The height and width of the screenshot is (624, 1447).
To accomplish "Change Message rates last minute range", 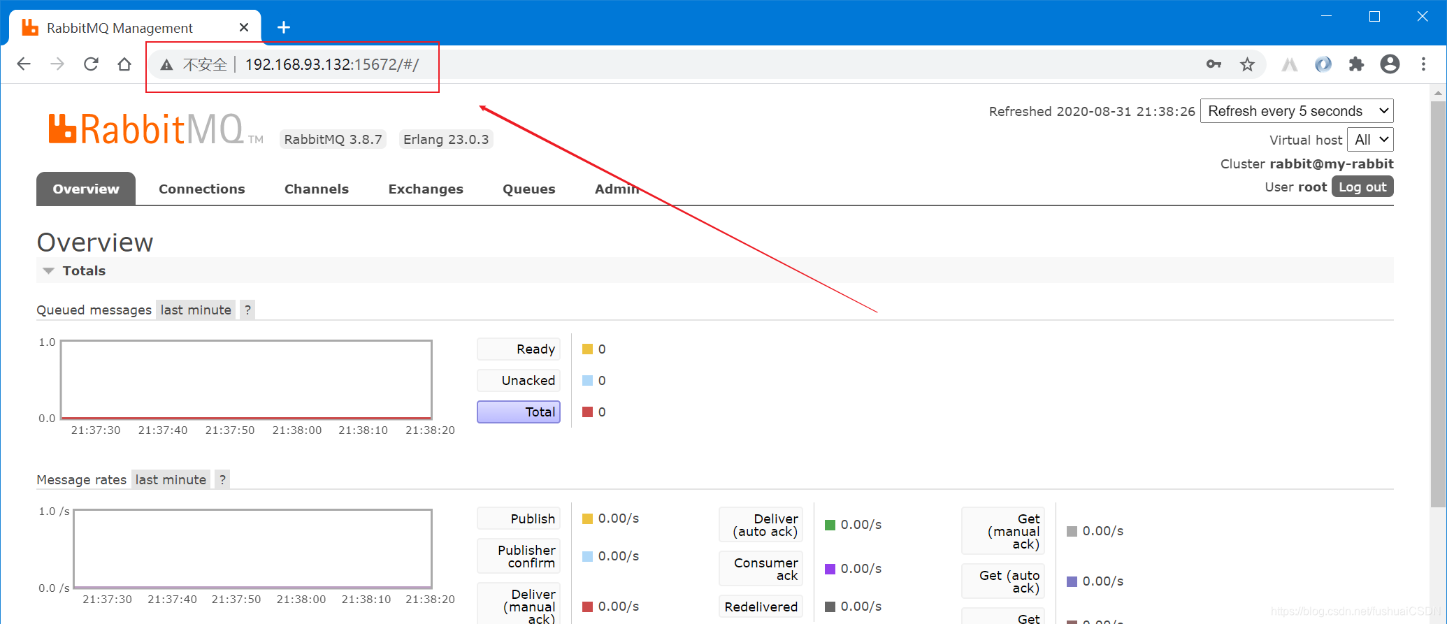I will click(x=171, y=479).
